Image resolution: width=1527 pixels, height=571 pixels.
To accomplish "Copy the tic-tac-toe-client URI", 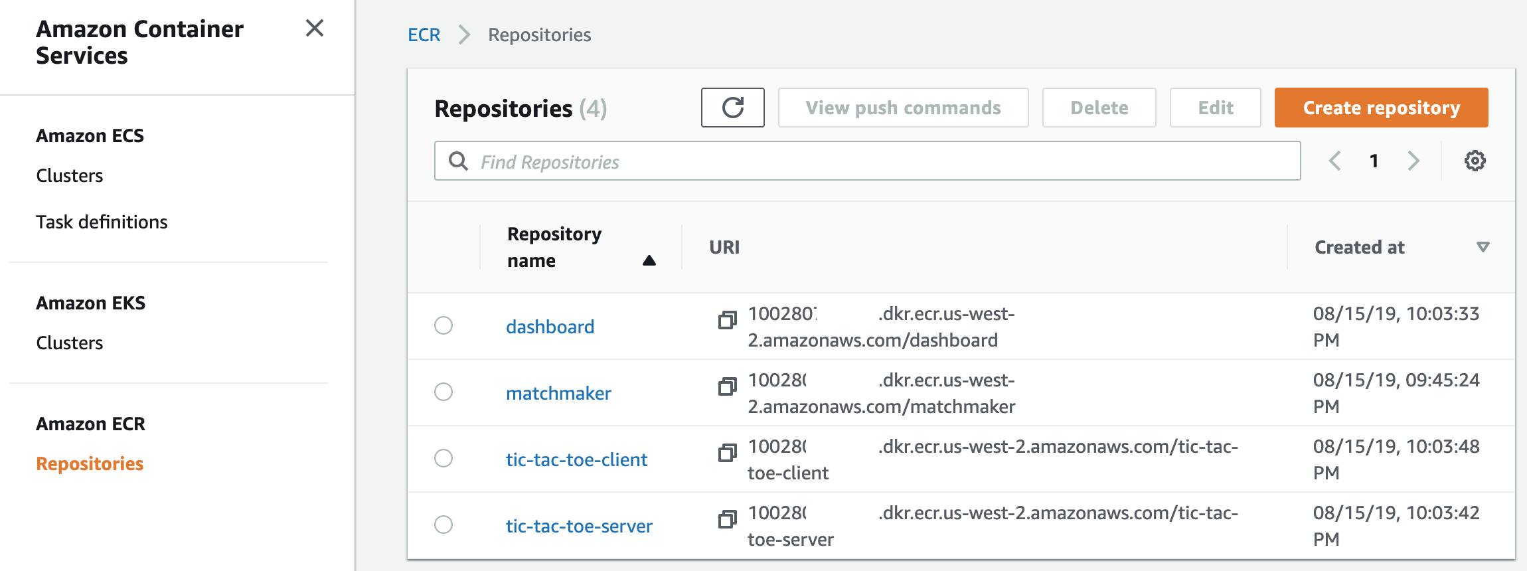I will click(x=728, y=453).
